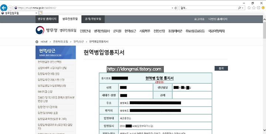The height and width of the screenshot is (134, 266).
Task: Click the 성명 label cell
Action: coord(109,87)
